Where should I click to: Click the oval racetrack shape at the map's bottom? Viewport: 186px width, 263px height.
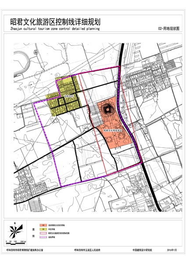click(119, 204)
